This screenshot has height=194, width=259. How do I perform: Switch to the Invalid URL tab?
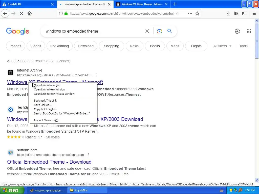coord(28,4)
